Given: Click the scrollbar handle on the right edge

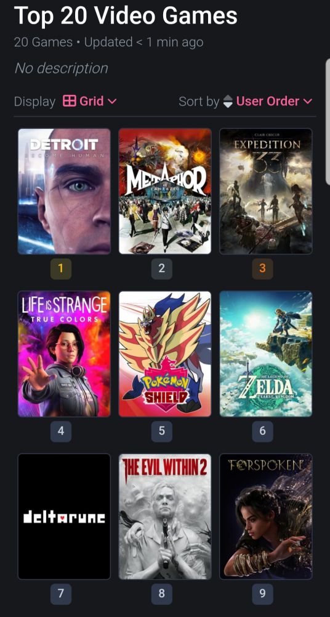Looking at the screenshot, I should (x=328, y=122).
